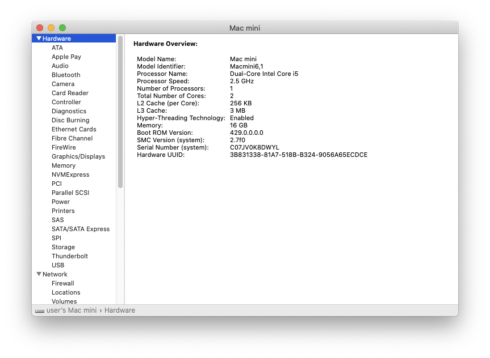Open the Bluetooth section
Screen dimensions: 490x358
point(66,75)
